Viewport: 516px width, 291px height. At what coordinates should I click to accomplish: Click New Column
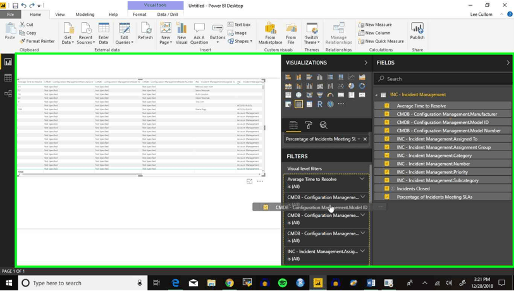(374, 33)
